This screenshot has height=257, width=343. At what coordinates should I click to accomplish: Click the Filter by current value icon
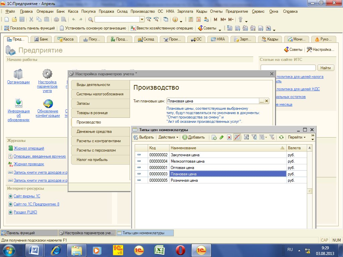point(254,137)
